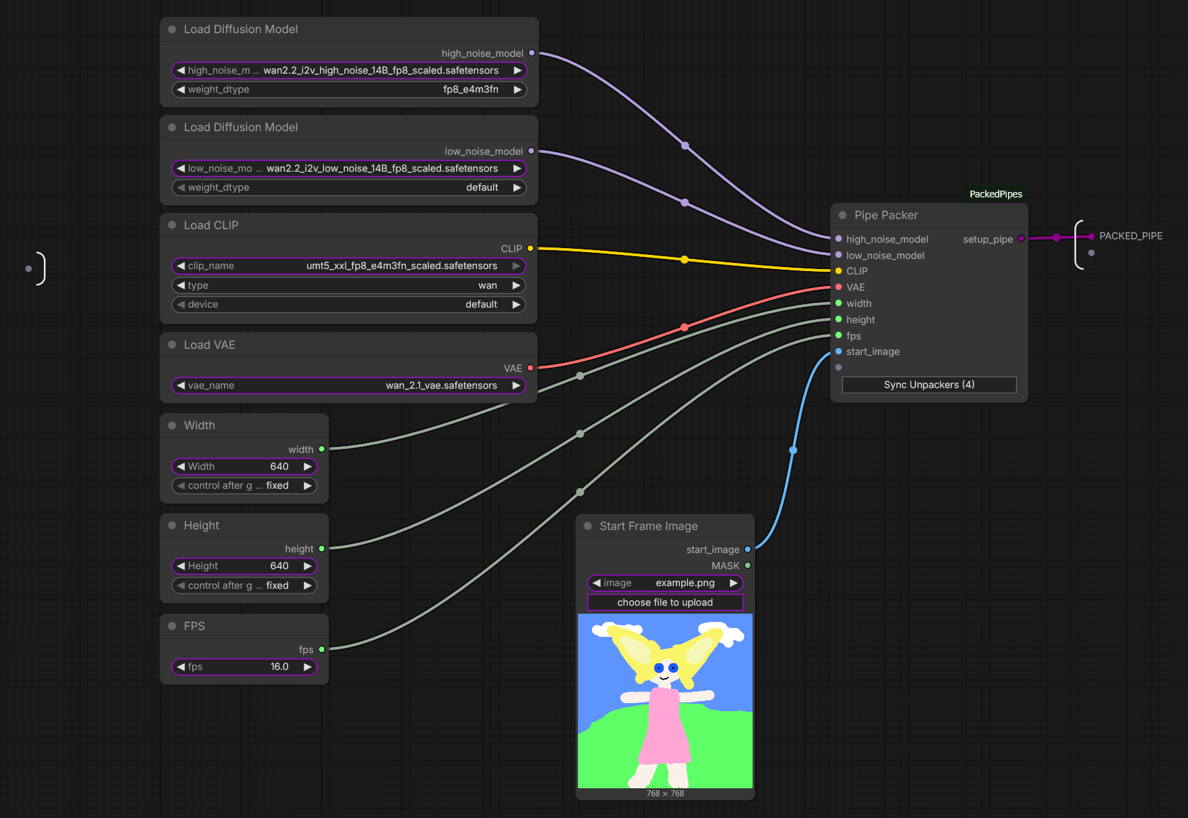The width and height of the screenshot is (1188, 818).
Task: Open the low_noise_model file selector
Action: click(349, 168)
